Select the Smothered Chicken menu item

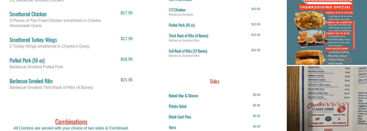point(28,14)
